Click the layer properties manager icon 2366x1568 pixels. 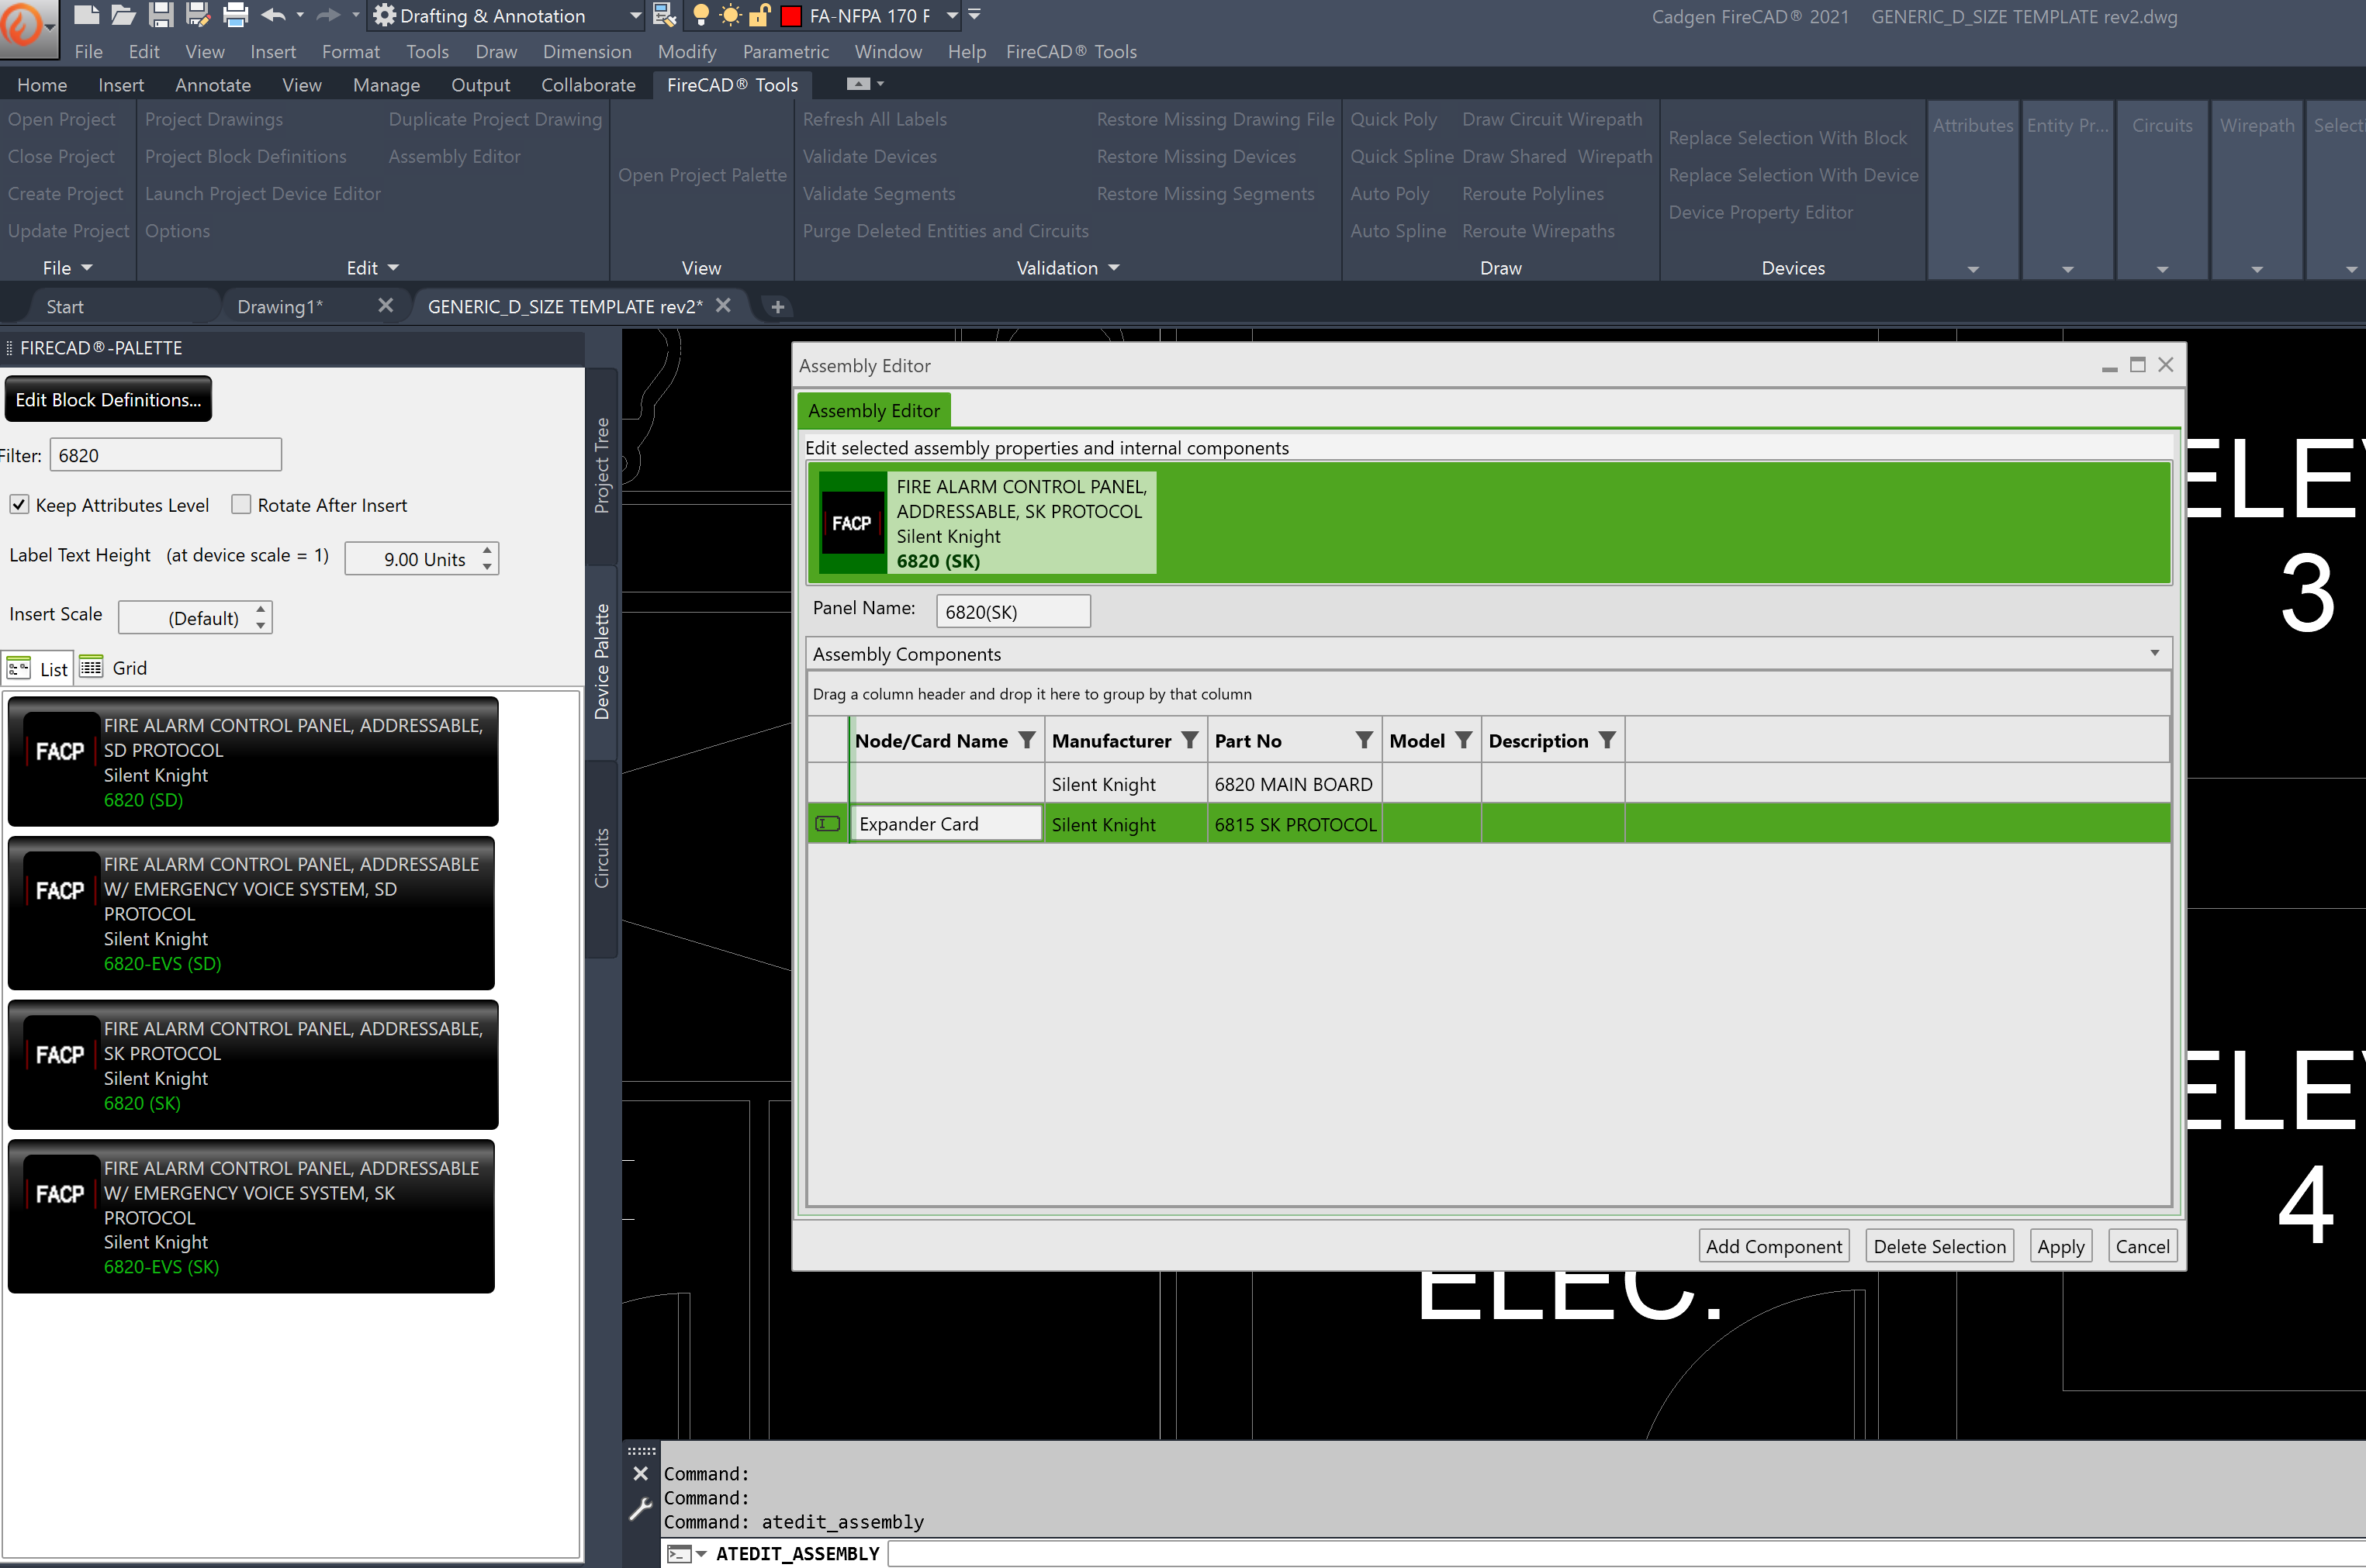pos(664,15)
